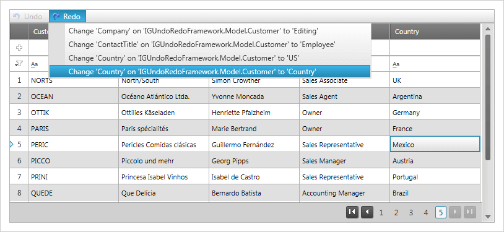The height and width of the screenshot is (232, 504).
Task: Go to page 3
Action: point(411,212)
